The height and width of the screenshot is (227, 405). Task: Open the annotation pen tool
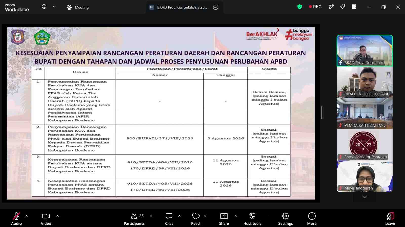[x=331, y=7]
